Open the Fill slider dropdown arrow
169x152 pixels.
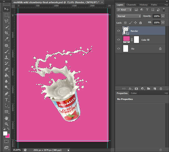(x=163, y=23)
